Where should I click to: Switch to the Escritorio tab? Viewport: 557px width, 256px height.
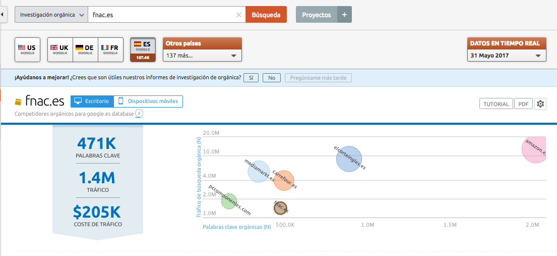point(92,101)
